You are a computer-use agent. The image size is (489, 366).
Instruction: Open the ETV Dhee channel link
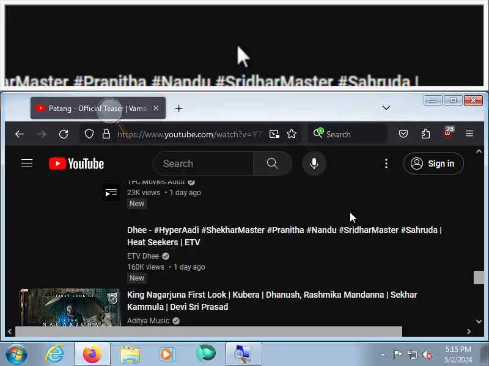[143, 256]
